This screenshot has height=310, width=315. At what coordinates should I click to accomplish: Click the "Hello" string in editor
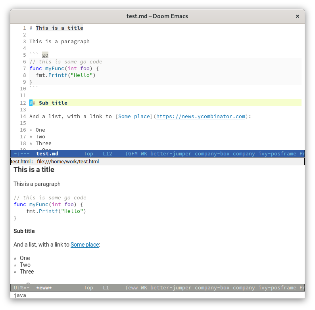[82, 75]
